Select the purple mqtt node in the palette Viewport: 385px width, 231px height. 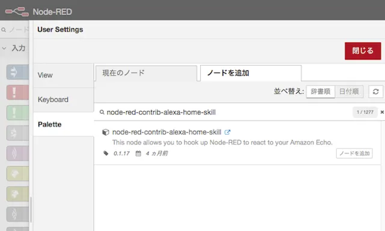pos(17,153)
